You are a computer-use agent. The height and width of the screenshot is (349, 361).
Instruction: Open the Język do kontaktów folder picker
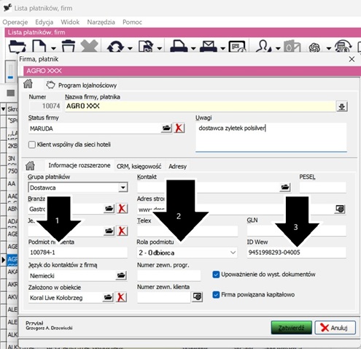[x=121, y=275]
